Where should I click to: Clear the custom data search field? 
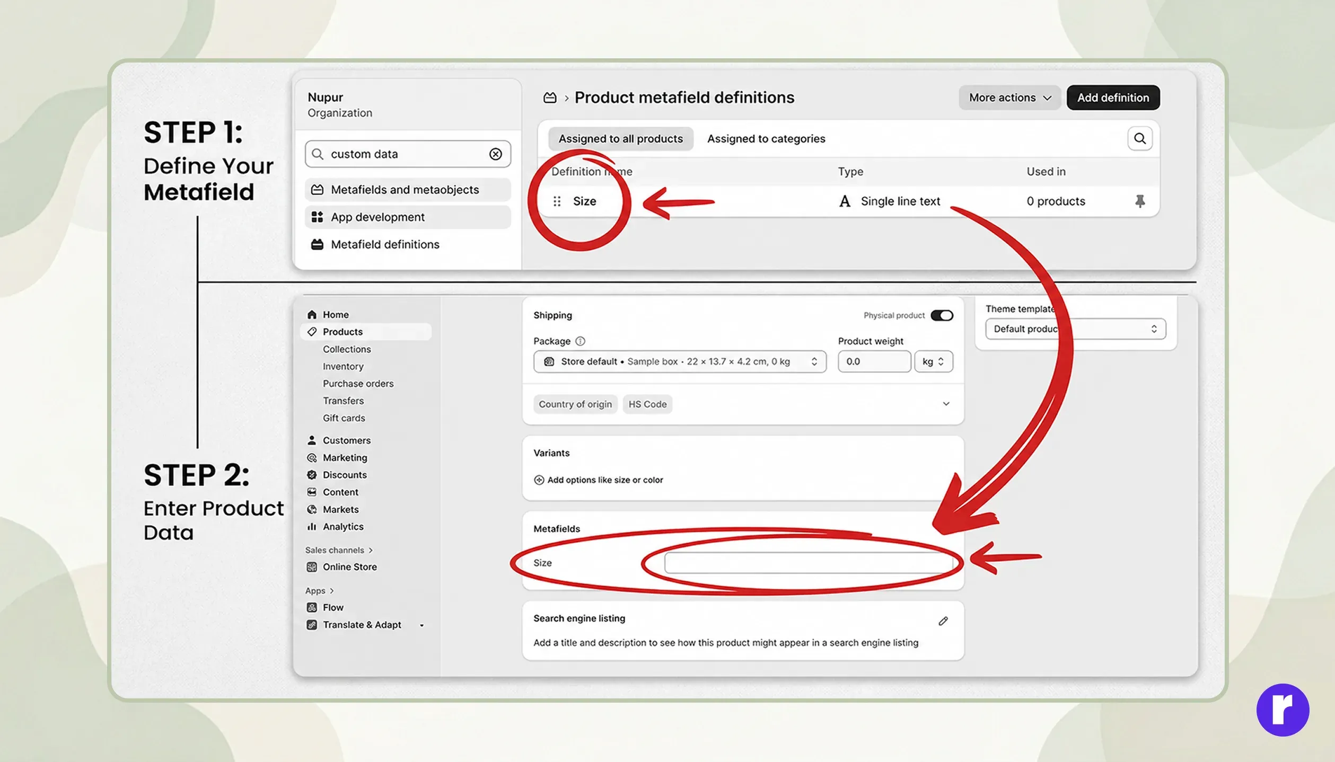coord(496,154)
